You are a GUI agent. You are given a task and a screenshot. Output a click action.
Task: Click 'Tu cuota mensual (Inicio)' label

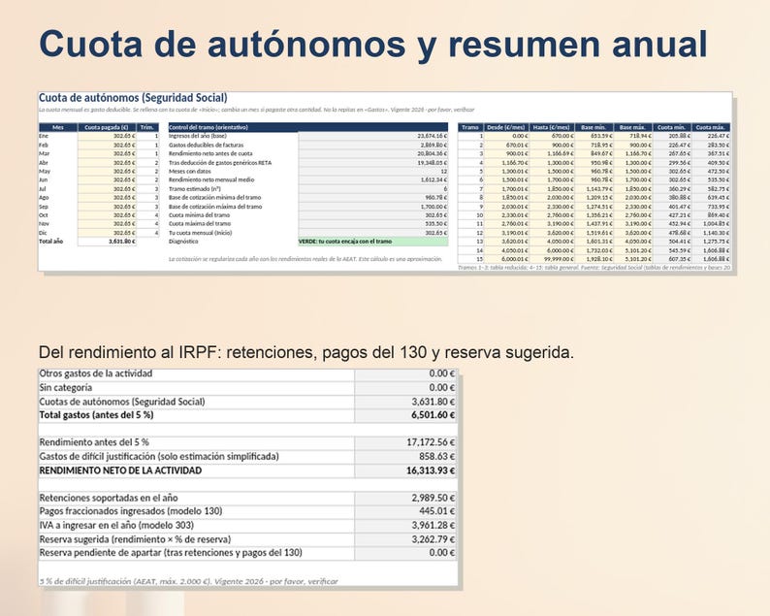[x=200, y=233]
